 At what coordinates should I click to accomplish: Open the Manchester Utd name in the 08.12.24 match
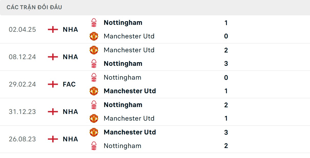[129, 50]
